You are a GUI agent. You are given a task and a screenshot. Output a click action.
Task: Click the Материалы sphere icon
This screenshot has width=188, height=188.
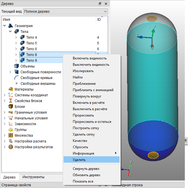point(11,89)
